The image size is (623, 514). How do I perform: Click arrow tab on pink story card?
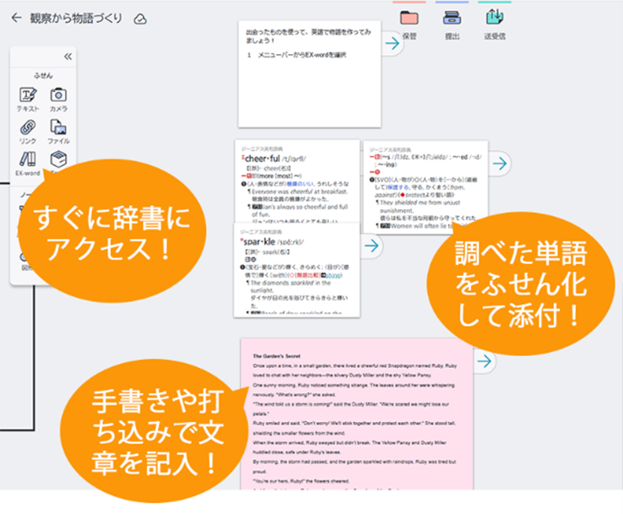pos(484,361)
